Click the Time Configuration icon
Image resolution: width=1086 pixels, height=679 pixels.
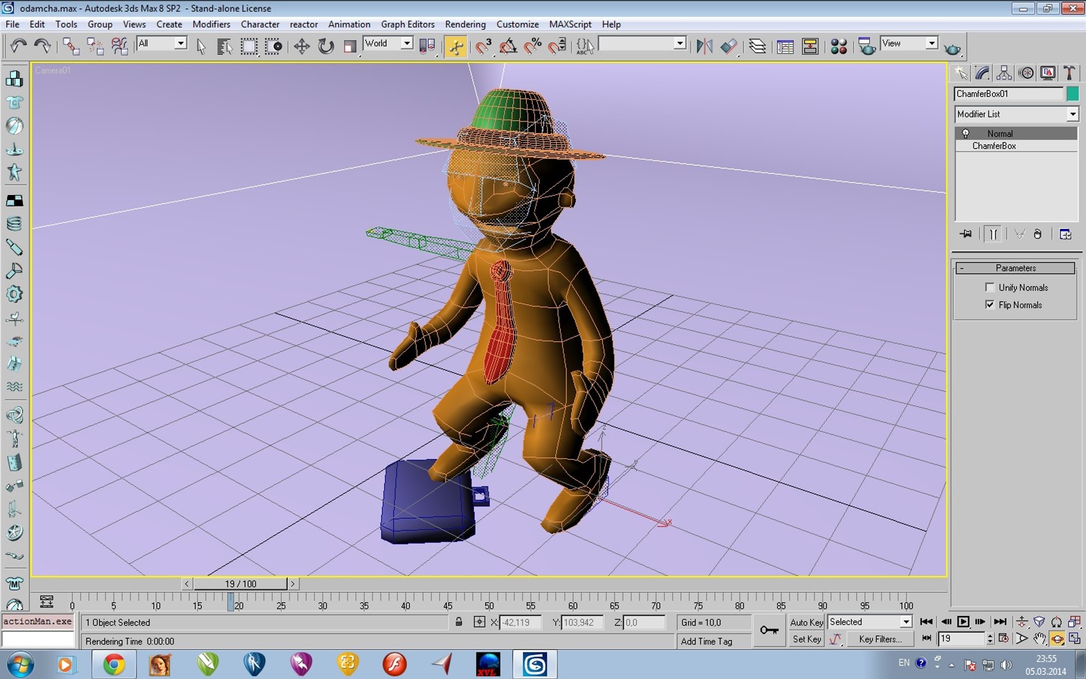[x=1004, y=638]
